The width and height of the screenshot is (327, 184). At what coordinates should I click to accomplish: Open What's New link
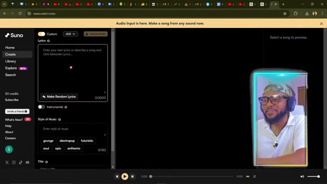click(x=14, y=120)
